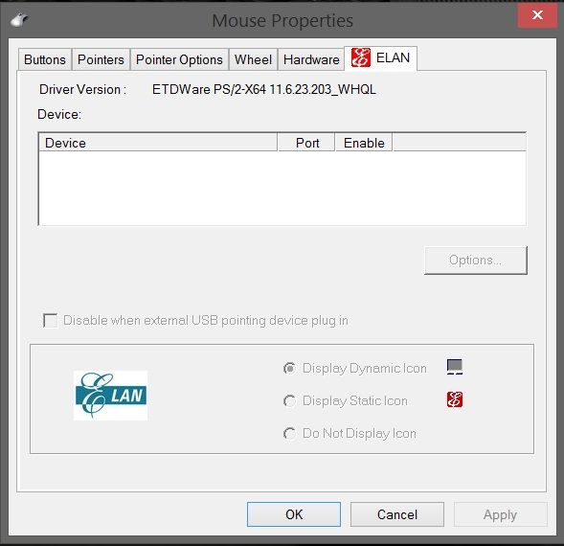Close the Mouse Properties dialog
This screenshot has height=546, width=564.
[537, 14]
